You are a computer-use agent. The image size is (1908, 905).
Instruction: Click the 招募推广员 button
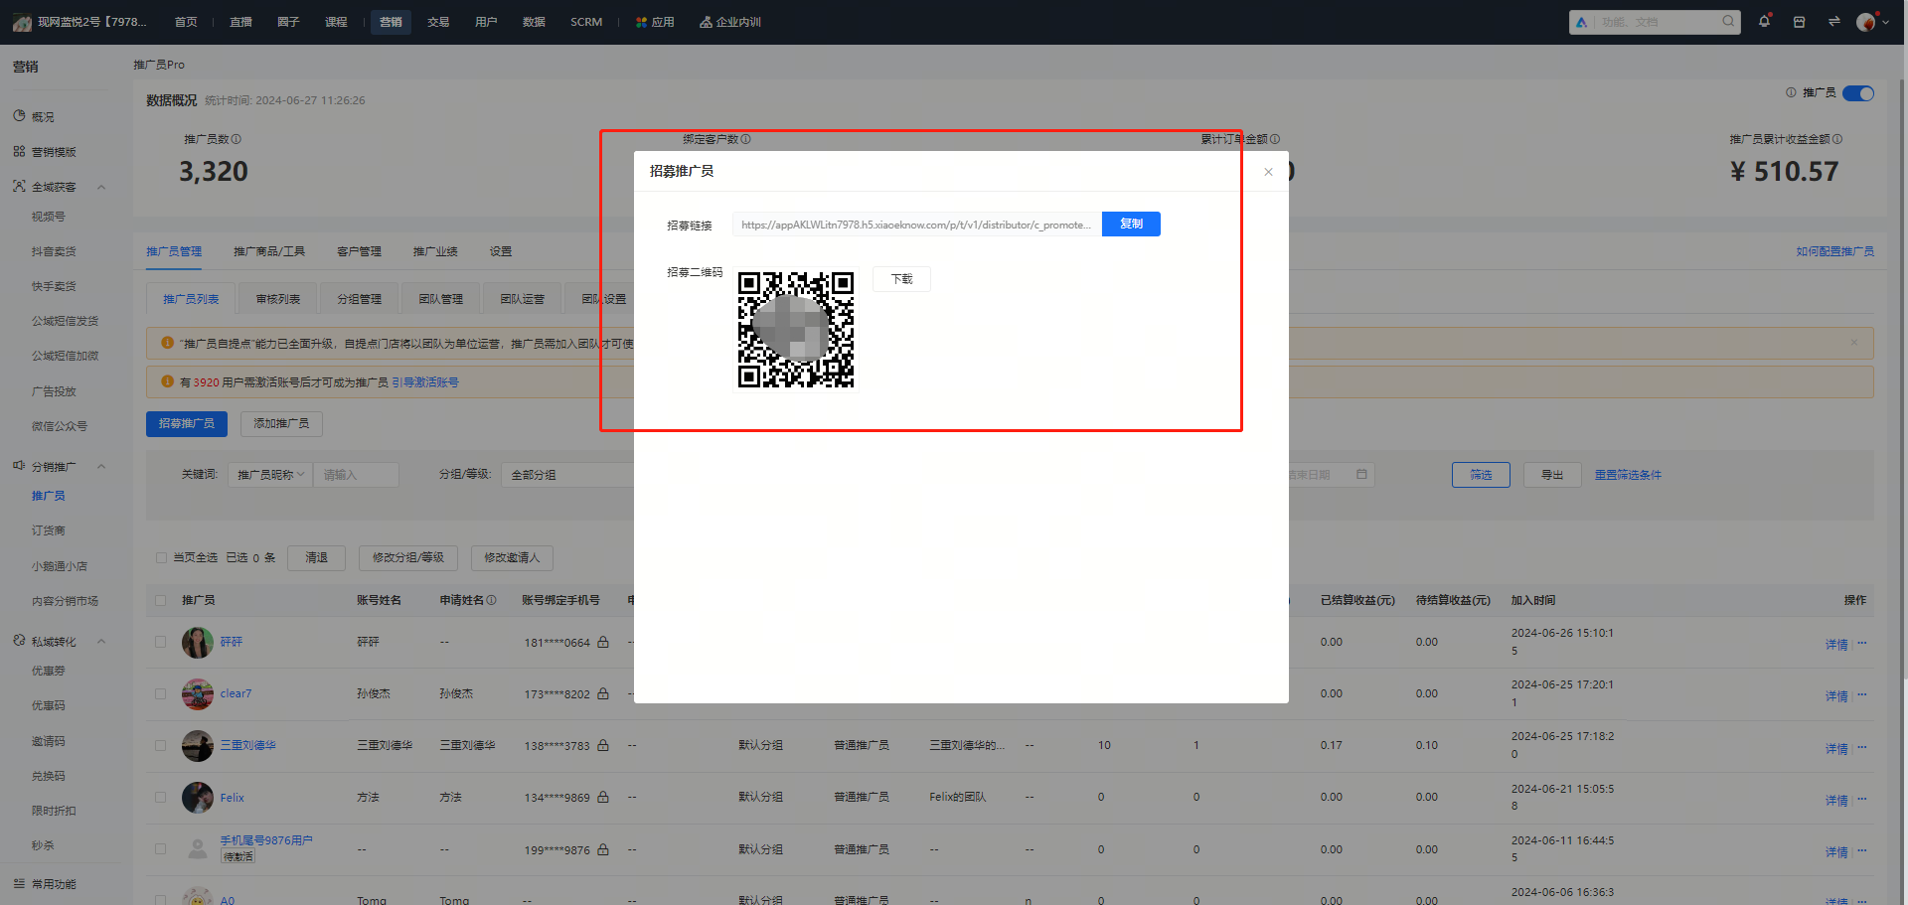tap(187, 423)
